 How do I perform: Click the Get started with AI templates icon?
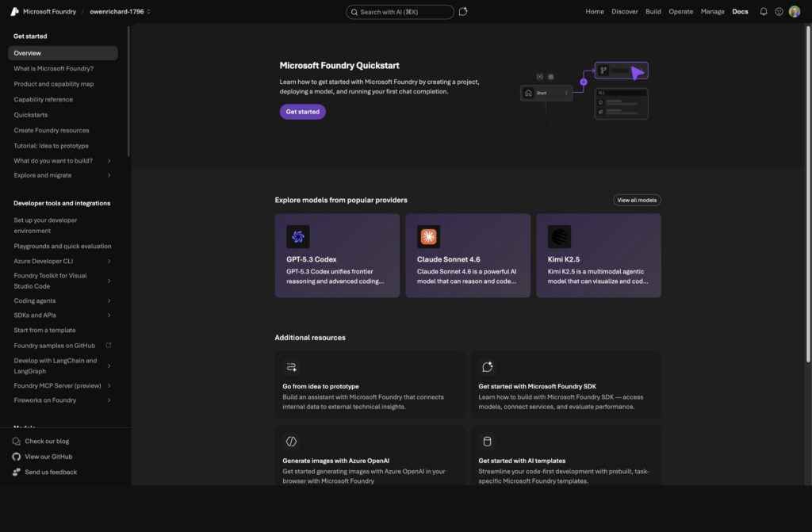(488, 442)
